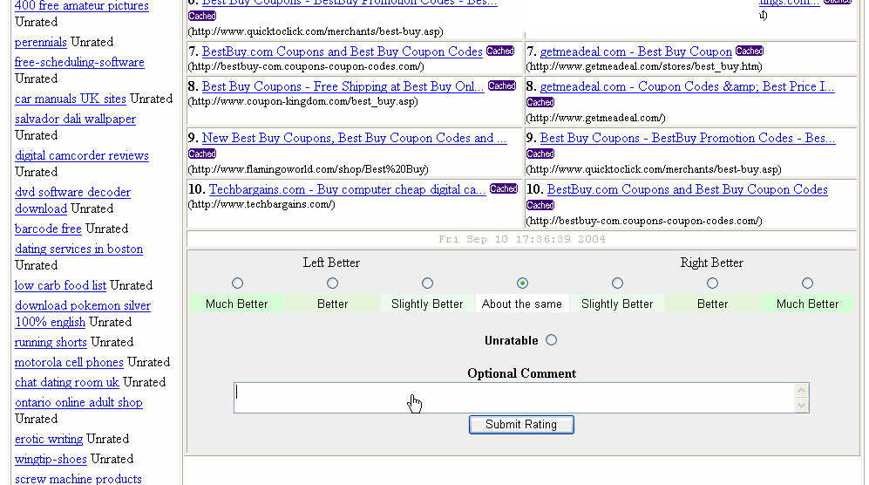Open the 'low carb food list' query
869x485 pixels.
click(x=60, y=285)
